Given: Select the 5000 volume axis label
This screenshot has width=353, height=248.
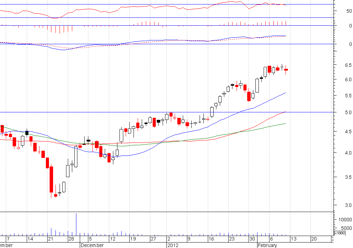Looking at the screenshot, I should point(346,228).
